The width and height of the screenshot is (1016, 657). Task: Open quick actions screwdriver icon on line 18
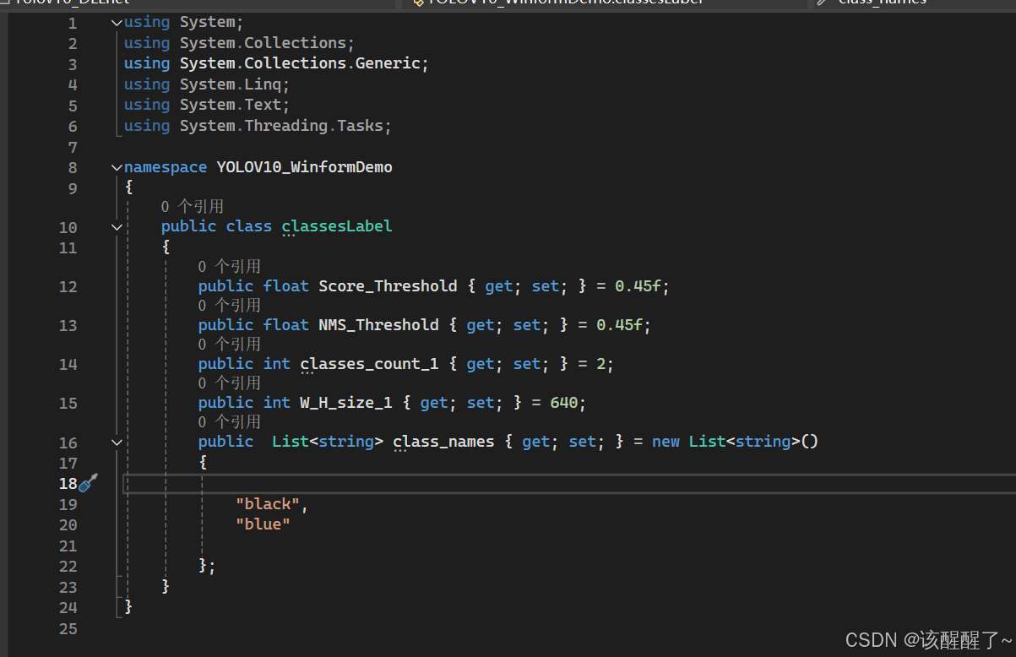click(x=88, y=483)
